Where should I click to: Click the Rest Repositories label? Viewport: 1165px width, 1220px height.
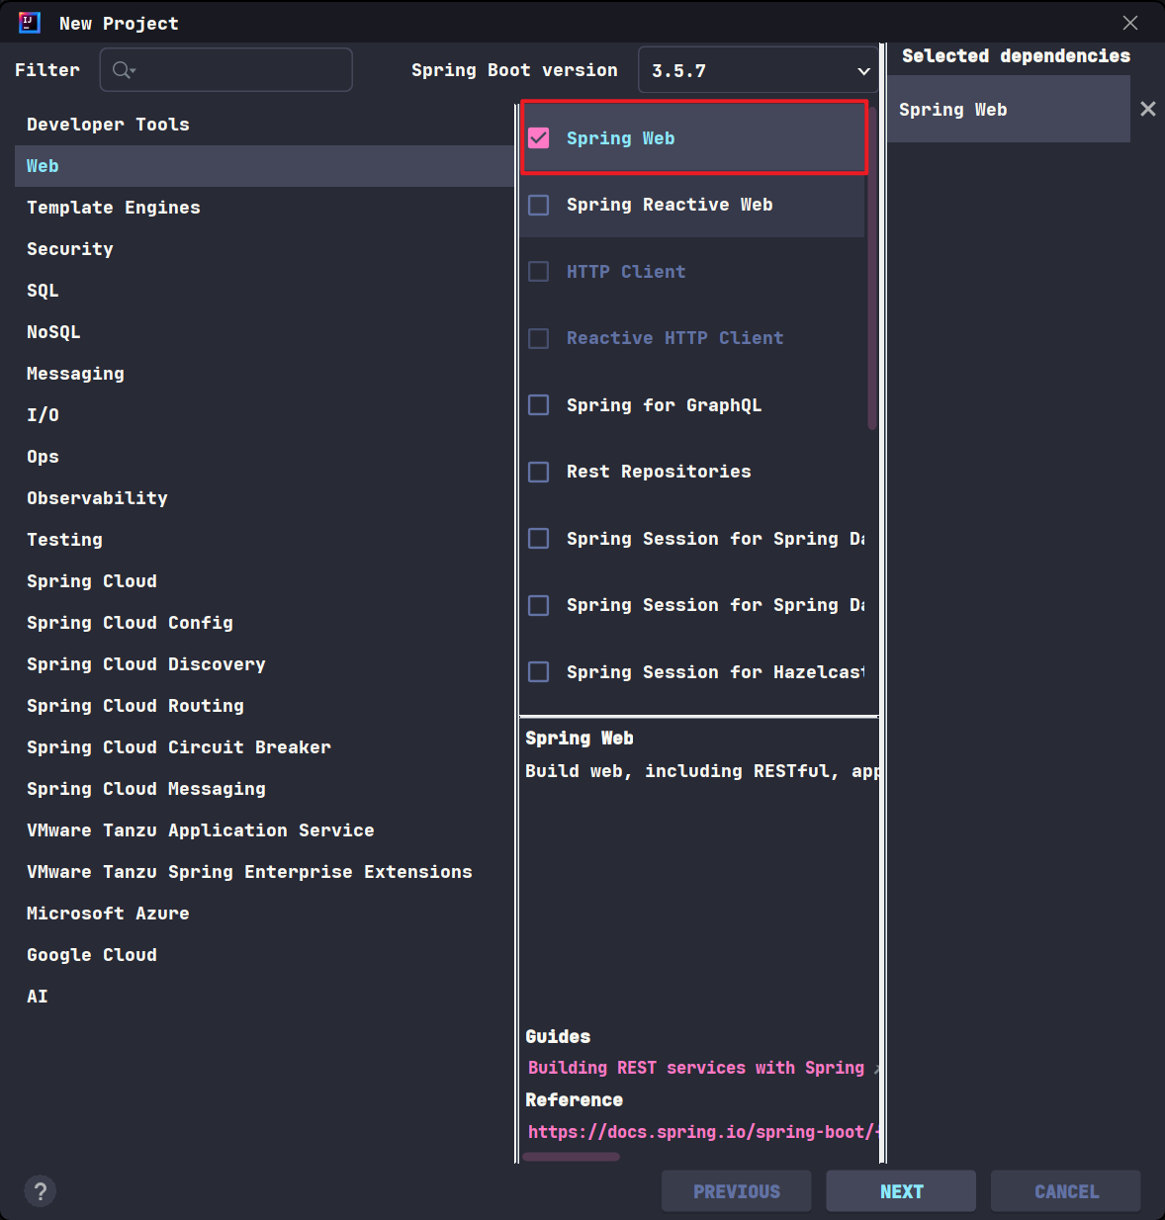point(659,472)
